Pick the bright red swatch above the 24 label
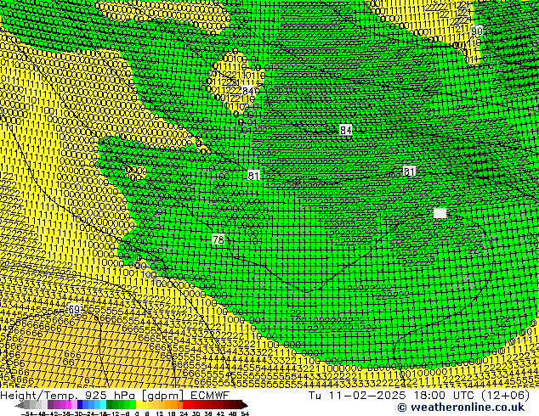 [x=185, y=405]
